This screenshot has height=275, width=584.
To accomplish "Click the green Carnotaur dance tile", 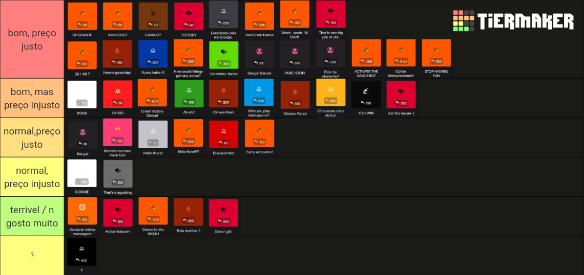I will tap(223, 58).
